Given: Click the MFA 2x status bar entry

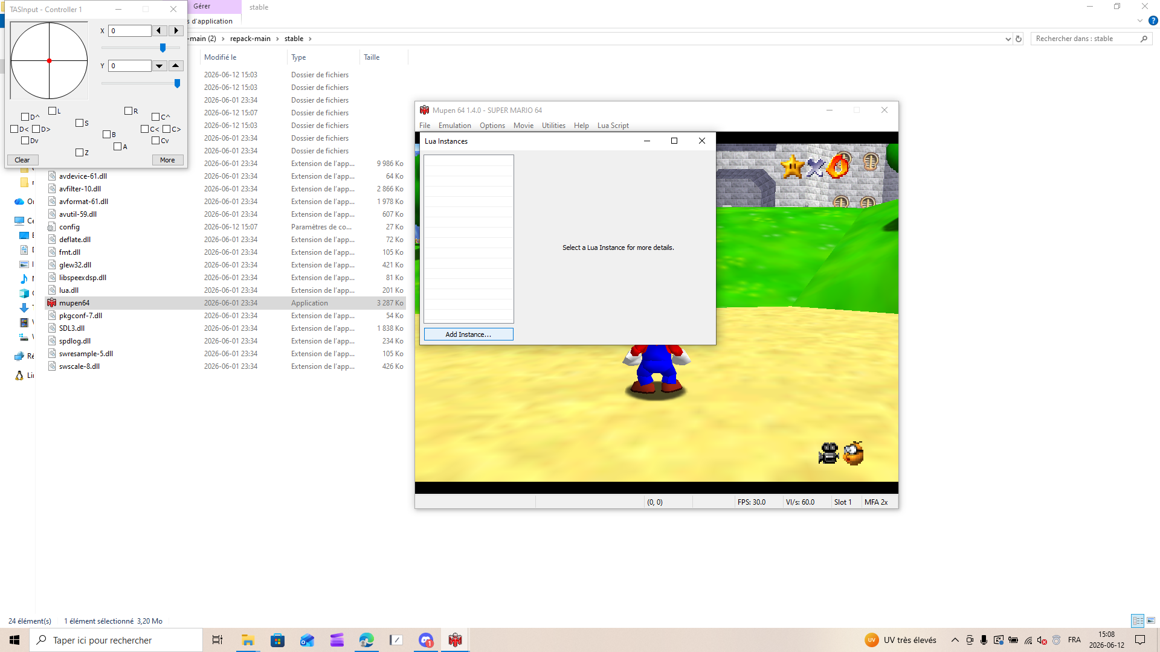Looking at the screenshot, I should (x=876, y=502).
